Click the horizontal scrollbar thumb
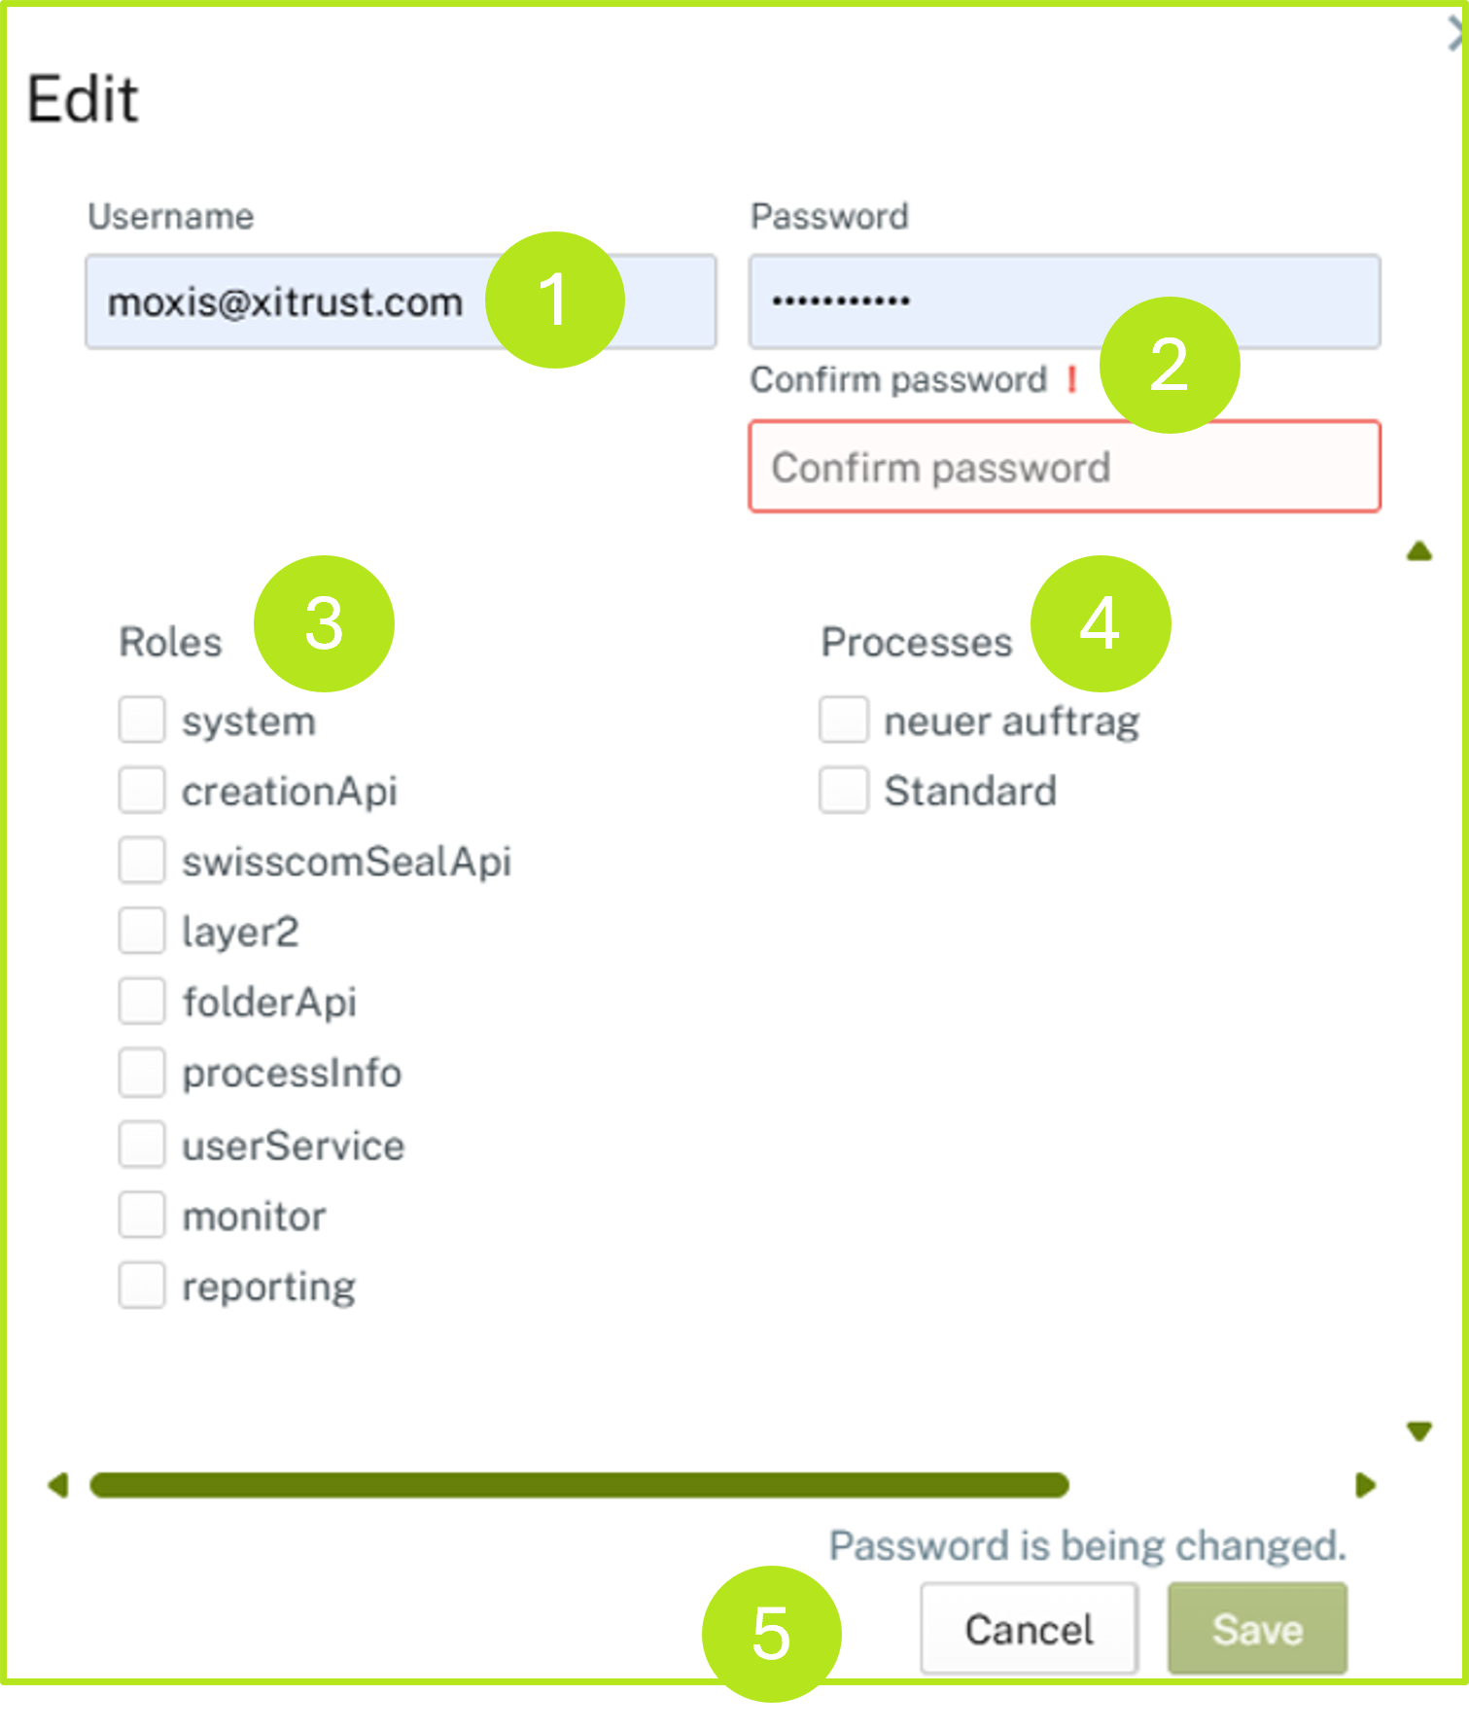1469x1730 pixels. [x=578, y=1485]
